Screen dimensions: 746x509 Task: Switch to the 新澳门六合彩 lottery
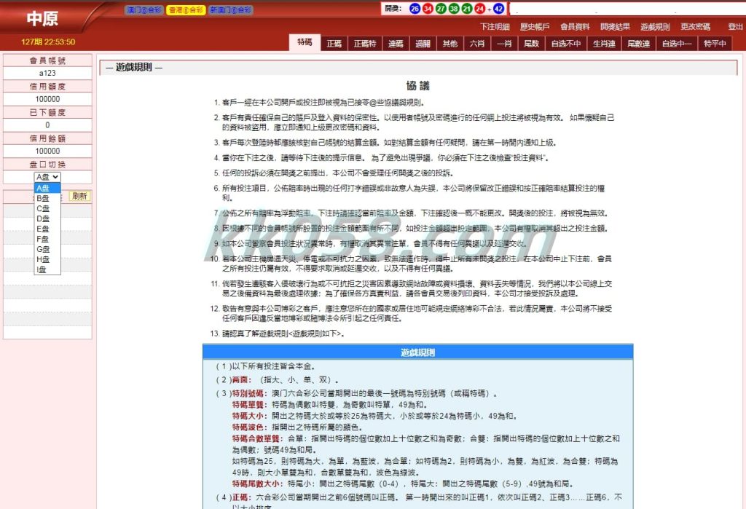230,10
